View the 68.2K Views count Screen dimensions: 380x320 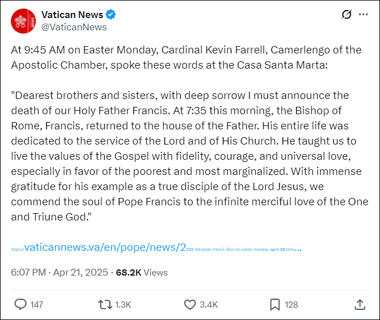click(x=142, y=272)
